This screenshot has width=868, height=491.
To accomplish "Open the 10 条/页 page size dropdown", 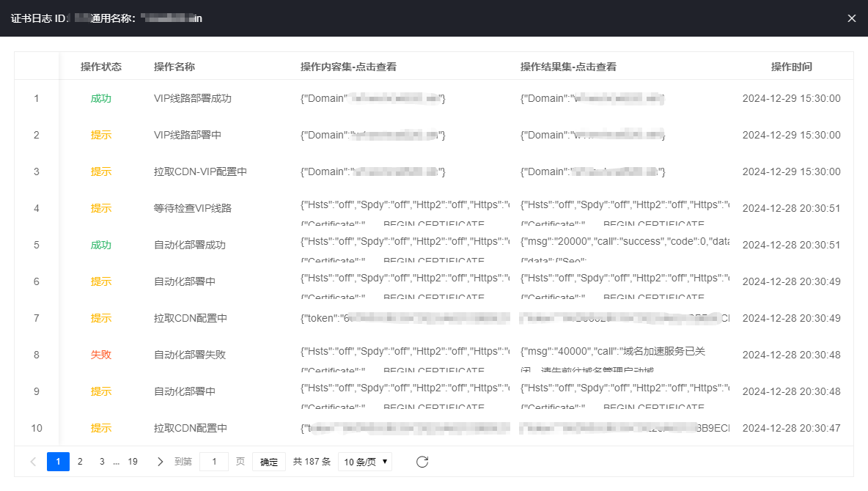I will (x=365, y=462).
